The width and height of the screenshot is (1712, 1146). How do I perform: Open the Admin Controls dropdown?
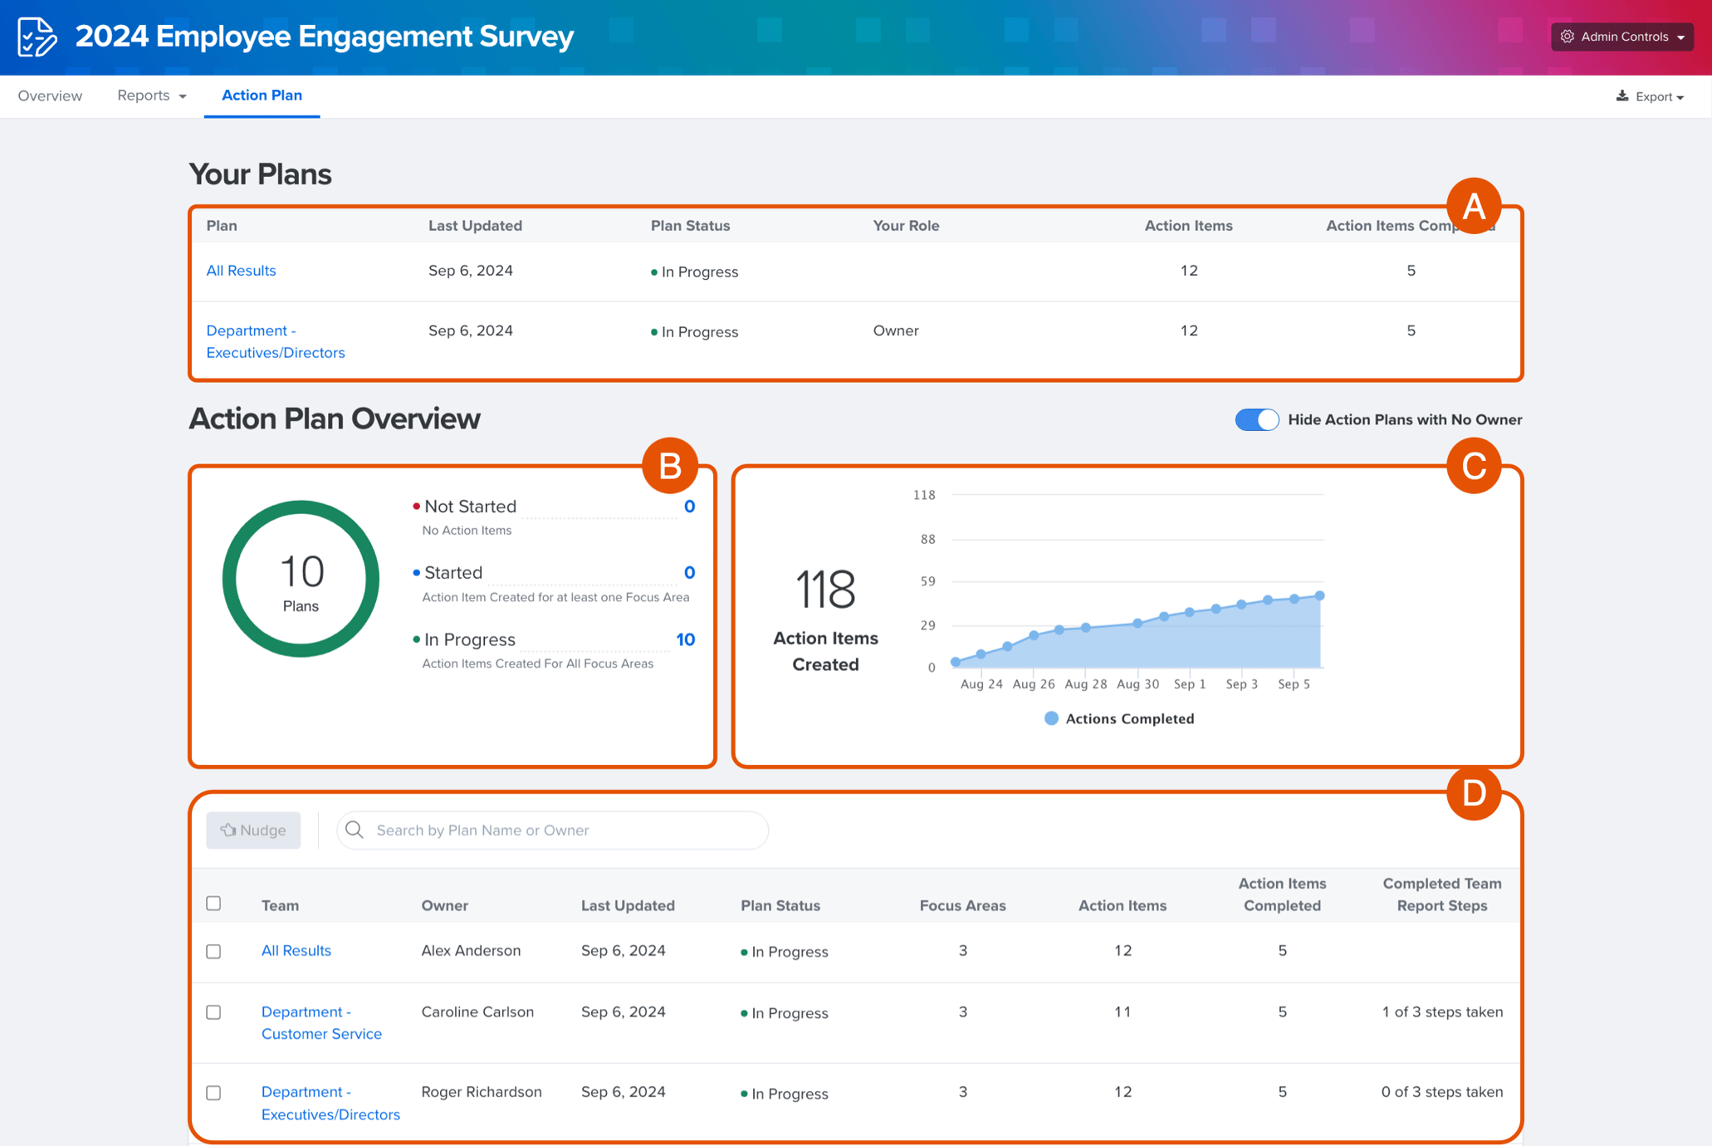click(x=1622, y=37)
